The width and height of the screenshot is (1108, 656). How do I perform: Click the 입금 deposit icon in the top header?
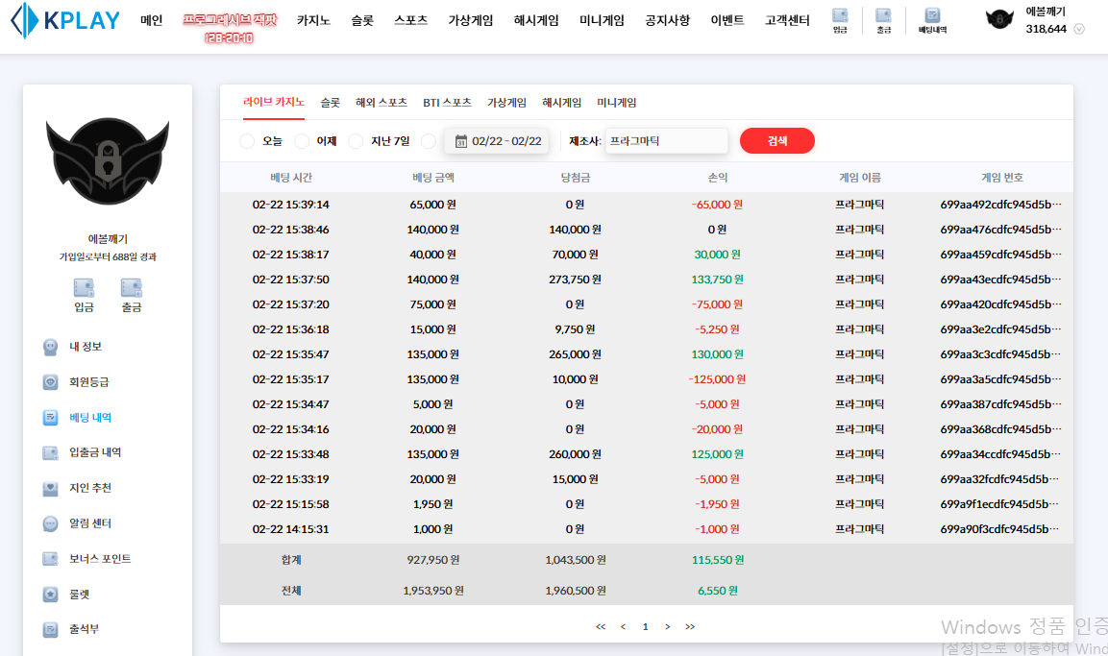click(840, 19)
